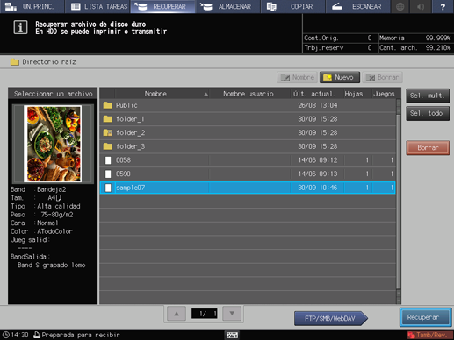Sort by Juegos column header
This screenshot has width=454, height=340.
384,94
